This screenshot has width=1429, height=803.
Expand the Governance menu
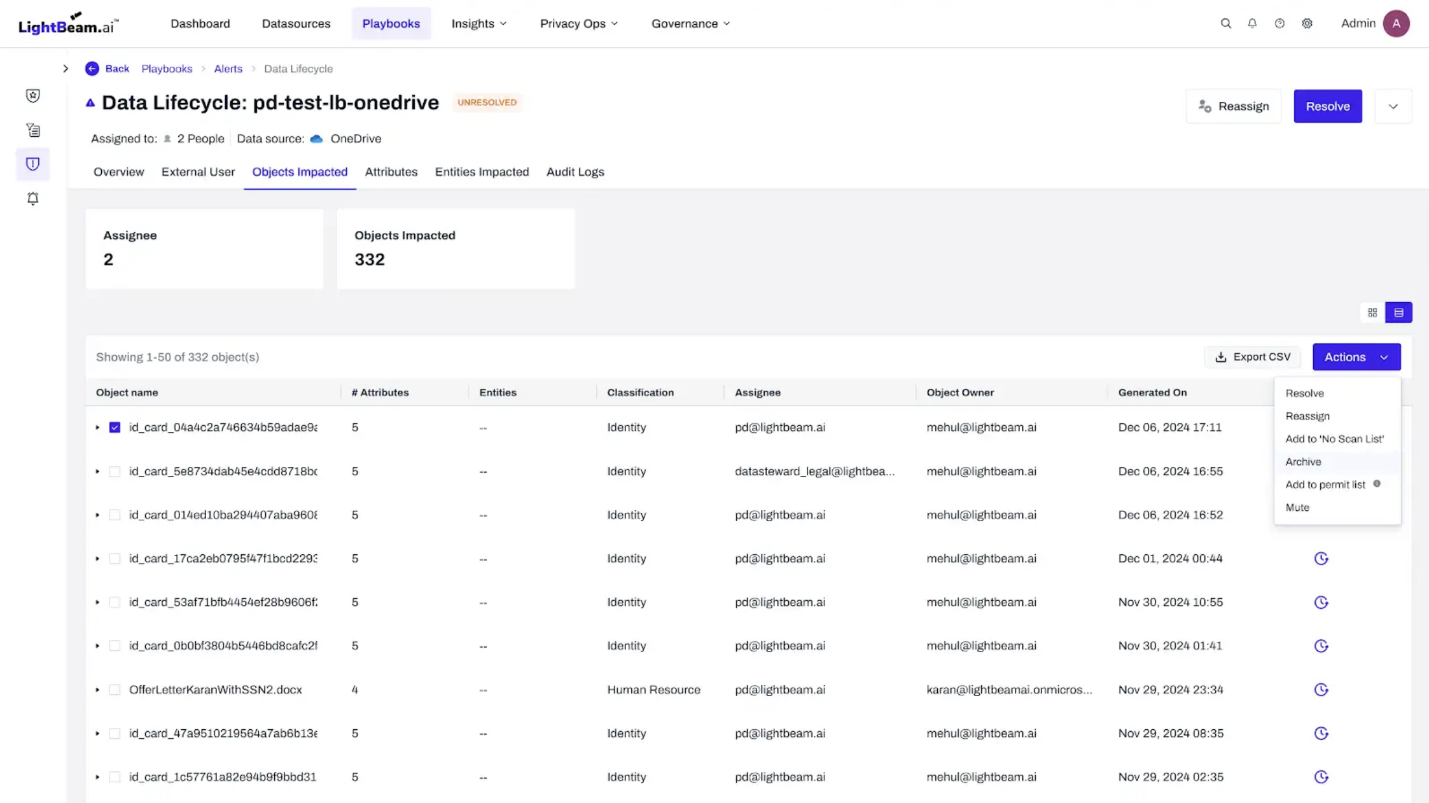(x=690, y=24)
